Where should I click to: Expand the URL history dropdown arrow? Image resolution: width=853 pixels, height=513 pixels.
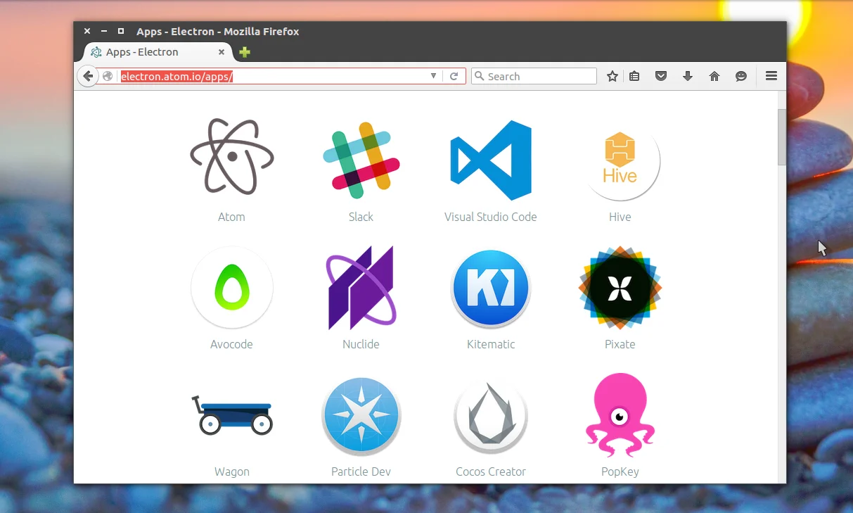click(x=434, y=76)
